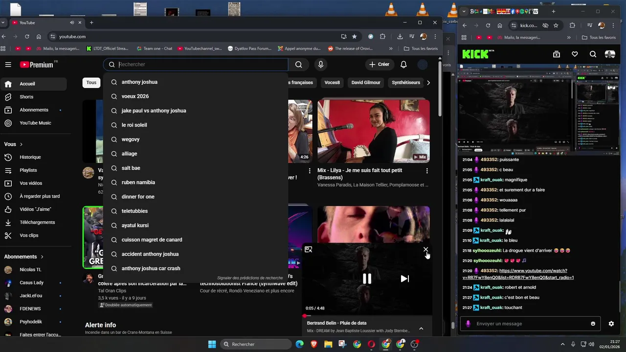Select the Voces8 filter chip
Image resolution: width=626 pixels, height=352 pixels.
pyautogui.click(x=332, y=83)
